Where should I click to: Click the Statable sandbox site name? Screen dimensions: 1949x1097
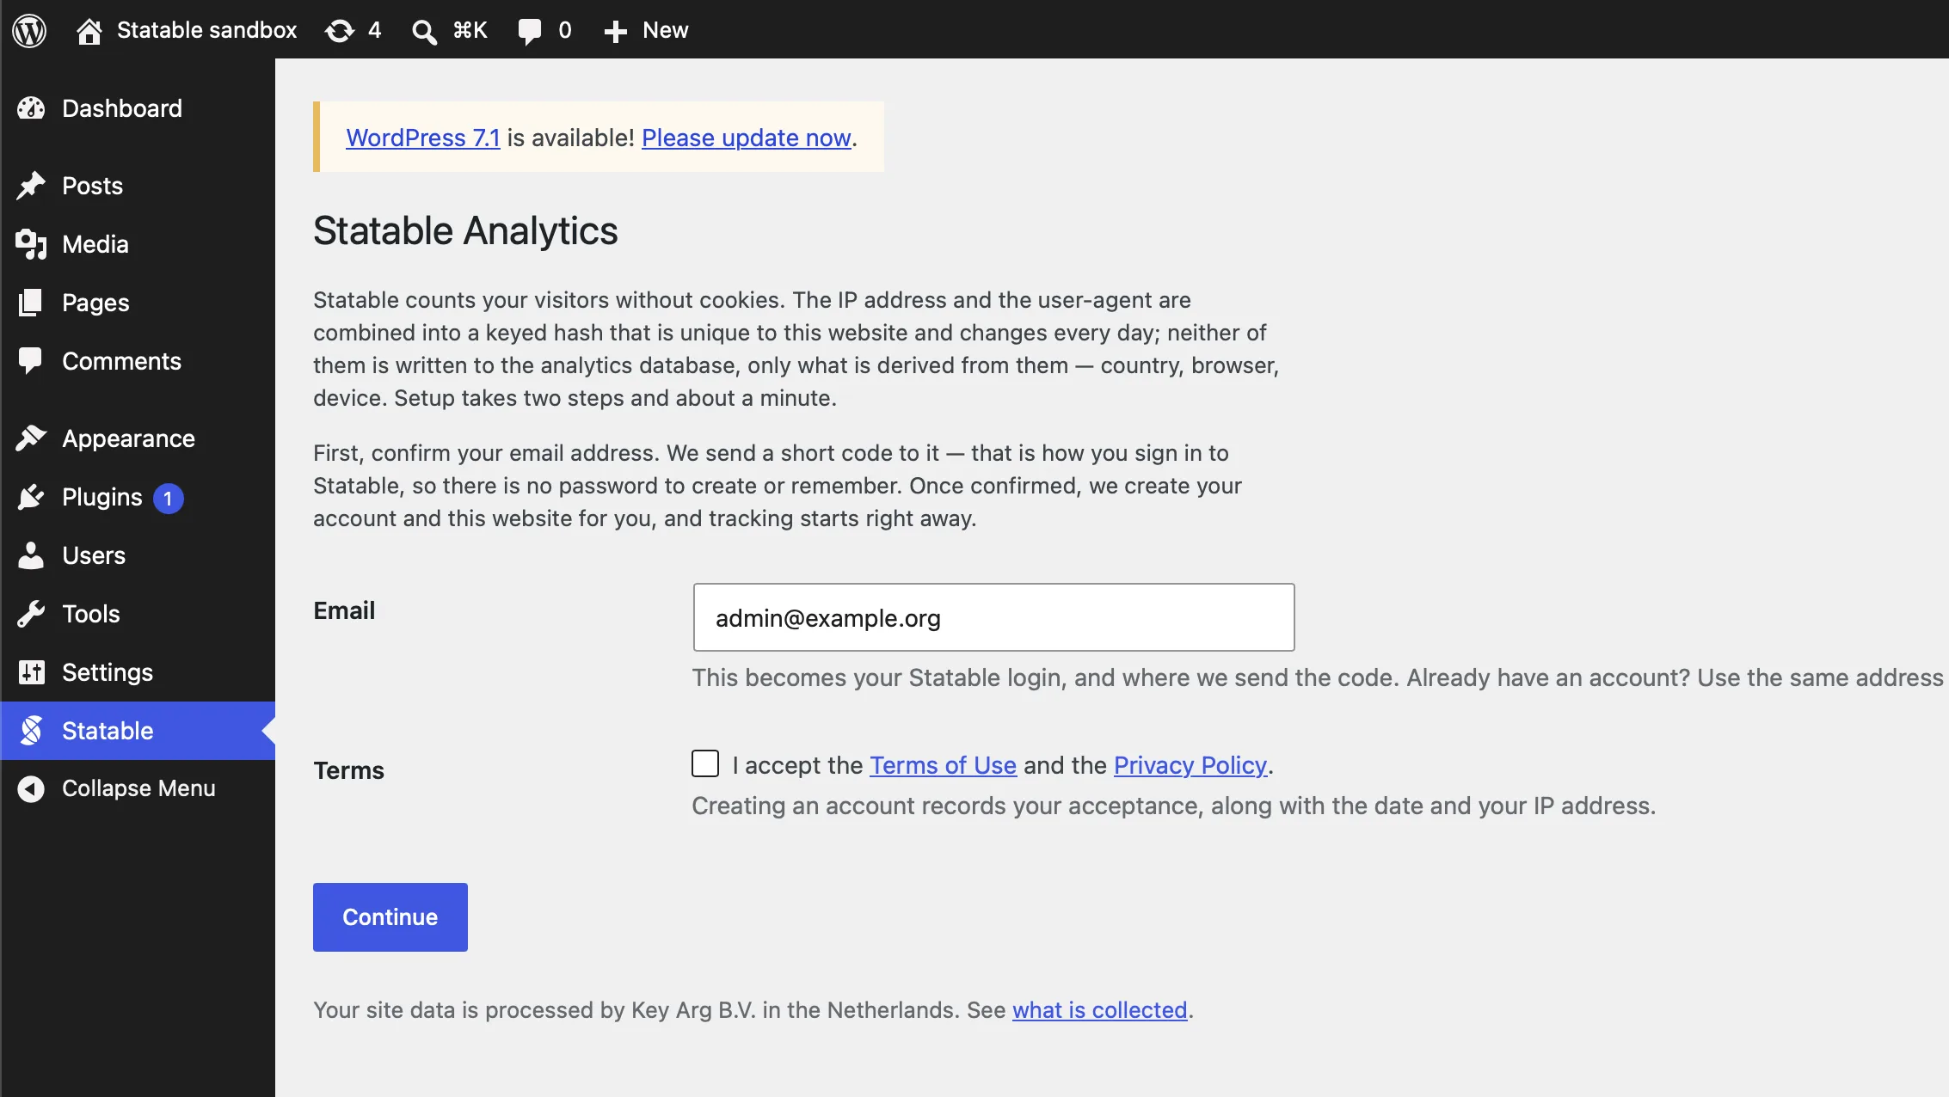click(x=206, y=30)
